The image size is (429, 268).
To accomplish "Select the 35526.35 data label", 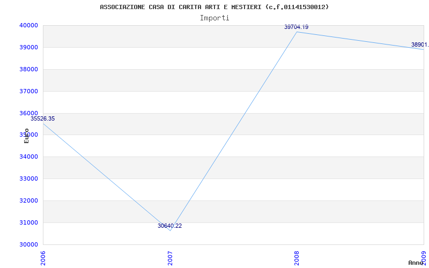I will tap(42, 118).
